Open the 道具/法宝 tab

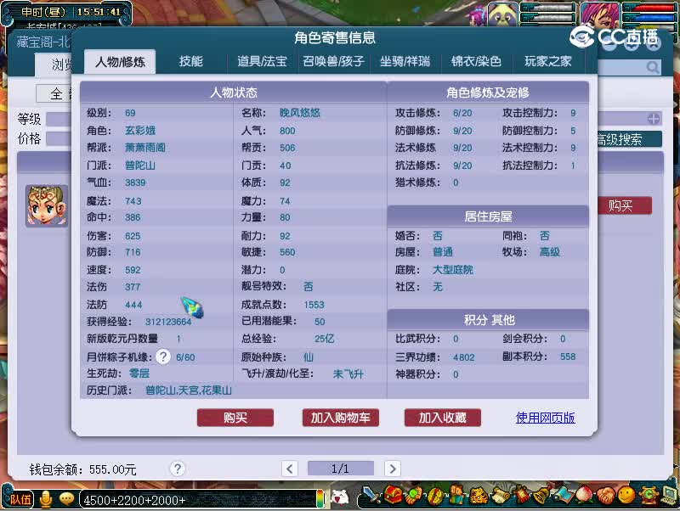pyautogui.click(x=262, y=61)
